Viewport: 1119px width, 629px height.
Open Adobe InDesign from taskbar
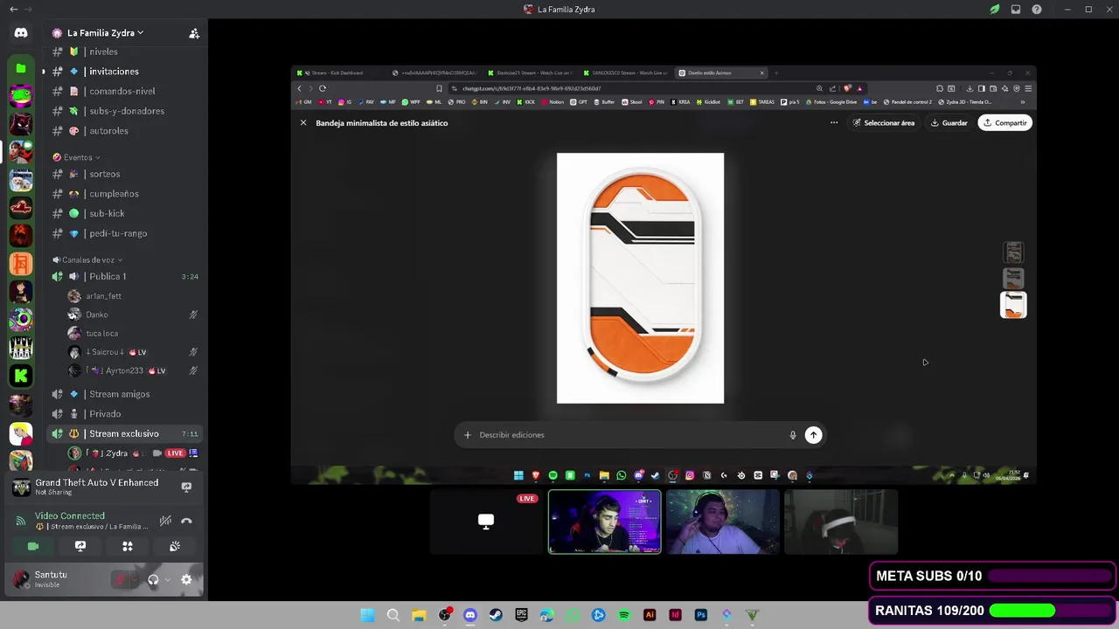[x=675, y=615]
